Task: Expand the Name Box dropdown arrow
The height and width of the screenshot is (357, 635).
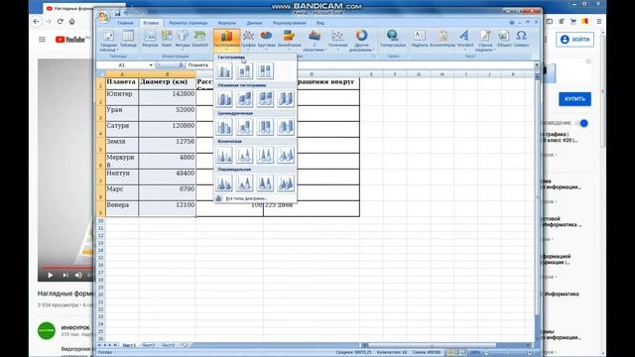Action: (x=151, y=65)
